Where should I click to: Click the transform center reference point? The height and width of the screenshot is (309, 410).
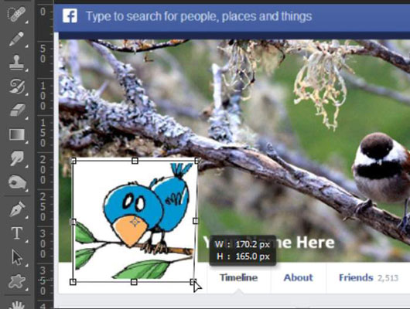coord(135,222)
